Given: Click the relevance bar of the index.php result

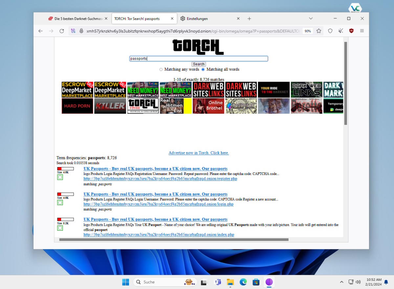Looking at the screenshot, I should point(65,220).
